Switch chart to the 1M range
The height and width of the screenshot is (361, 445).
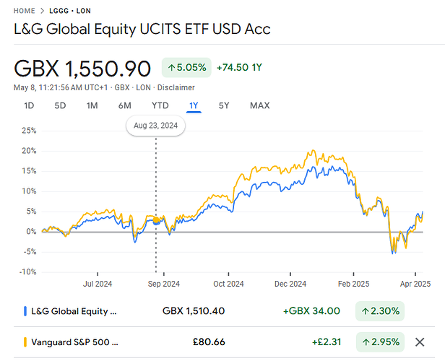[x=92, y=106]
